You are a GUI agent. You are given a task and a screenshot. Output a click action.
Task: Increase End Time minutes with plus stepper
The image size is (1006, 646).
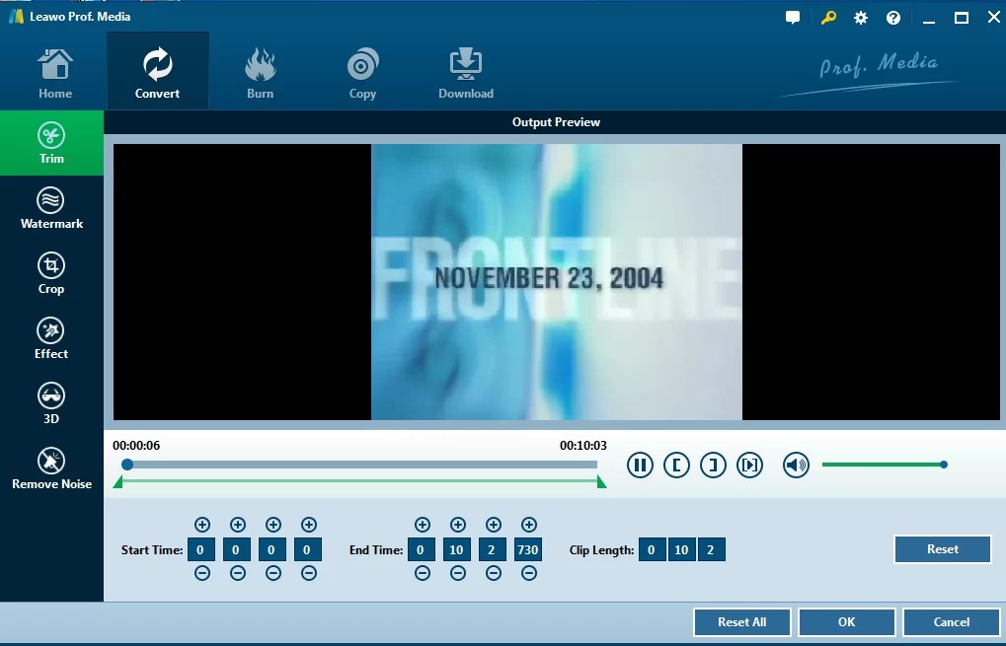pyautogui.click(x=457, y=524)
